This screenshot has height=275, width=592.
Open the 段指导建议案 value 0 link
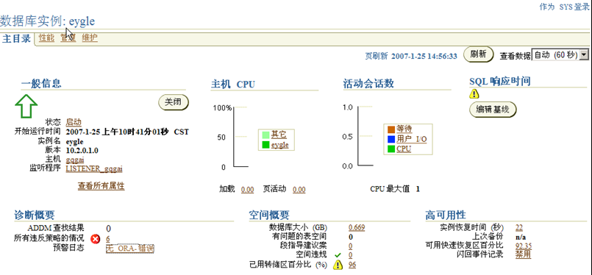[351, 246]
